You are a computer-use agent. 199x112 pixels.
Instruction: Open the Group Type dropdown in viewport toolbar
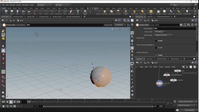coord(120,25)
